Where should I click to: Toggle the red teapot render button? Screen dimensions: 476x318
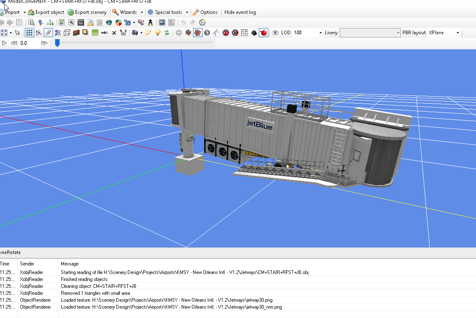tap(263, 33)
